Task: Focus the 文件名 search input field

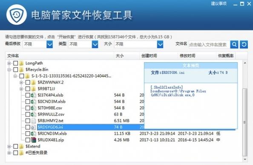Action: pos(209,45)
